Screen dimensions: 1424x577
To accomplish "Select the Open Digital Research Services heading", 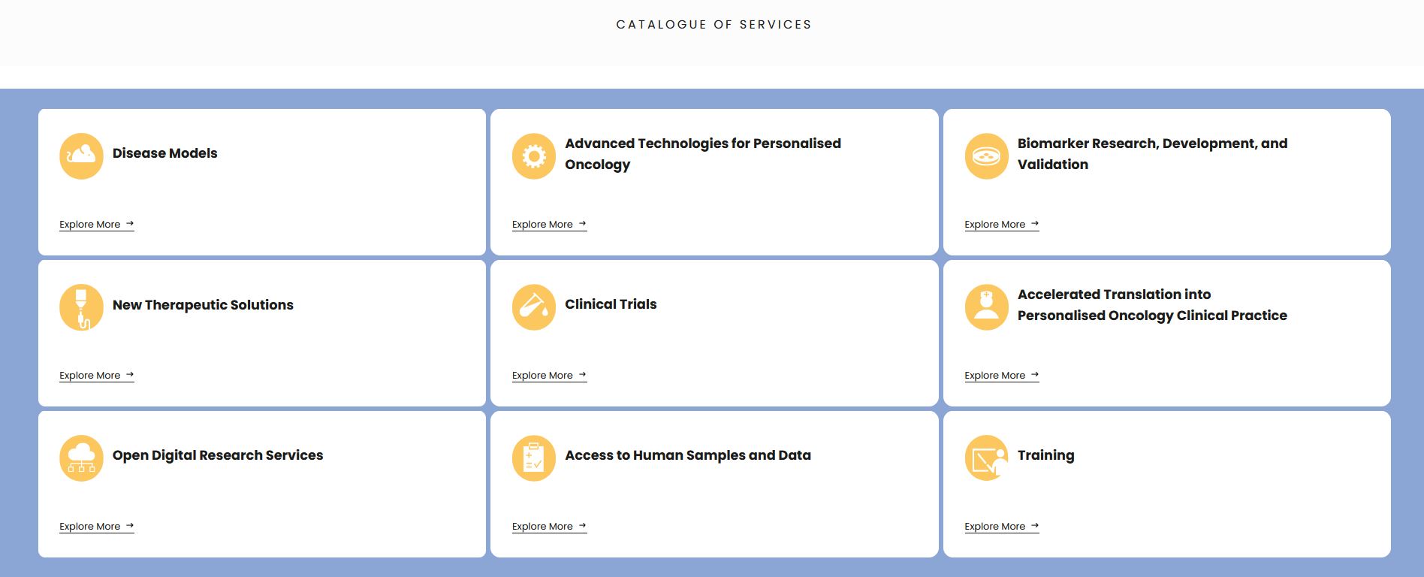I will pyautogui.click(x=218, y=455).
